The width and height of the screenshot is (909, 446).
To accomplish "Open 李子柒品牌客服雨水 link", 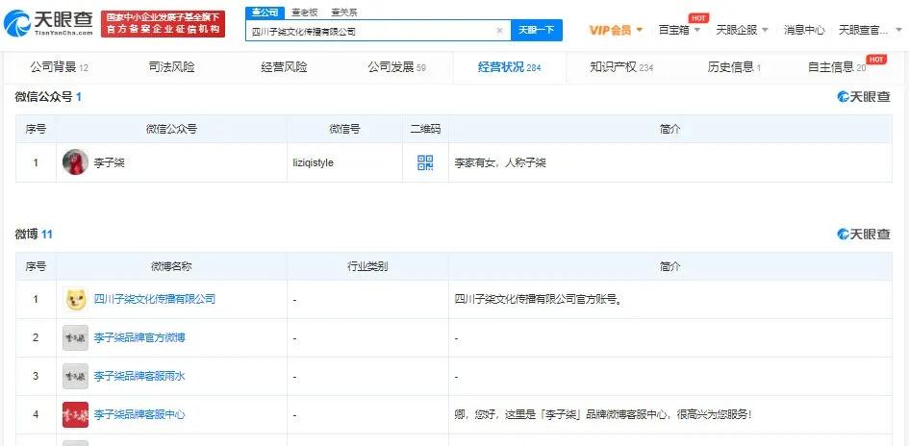I will pyautogui.click(x=139, y=377).
